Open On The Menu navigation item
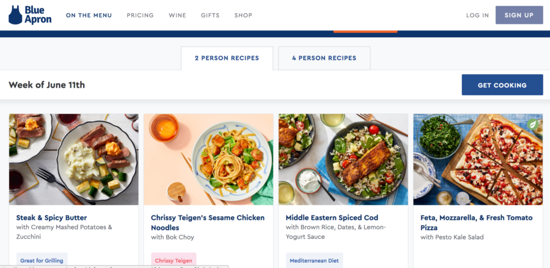 click(x=89, y=15)
